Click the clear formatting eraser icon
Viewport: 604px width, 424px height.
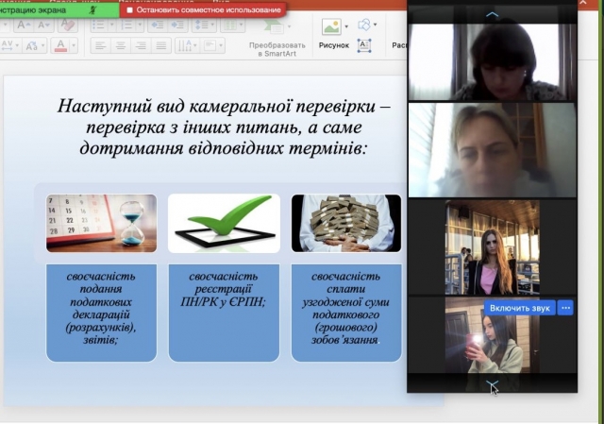pos(67,25)
